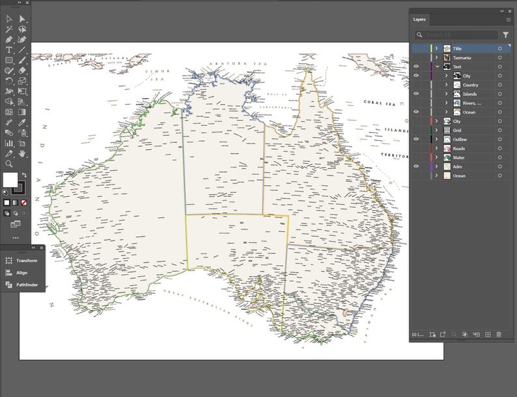The width and height of the screenshot is (517, 397).
Task: Open the Align panel
Action: 16,273
